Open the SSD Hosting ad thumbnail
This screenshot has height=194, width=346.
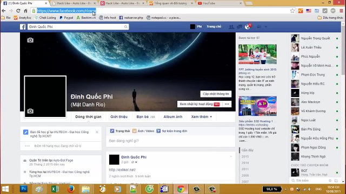257,106
